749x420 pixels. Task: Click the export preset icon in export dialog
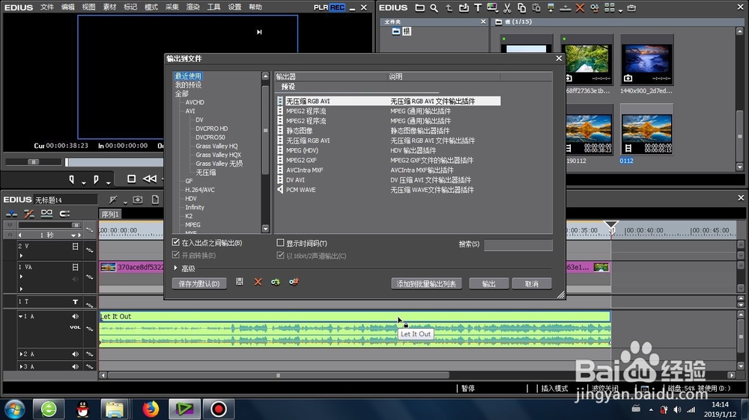(x=294, y=282)
